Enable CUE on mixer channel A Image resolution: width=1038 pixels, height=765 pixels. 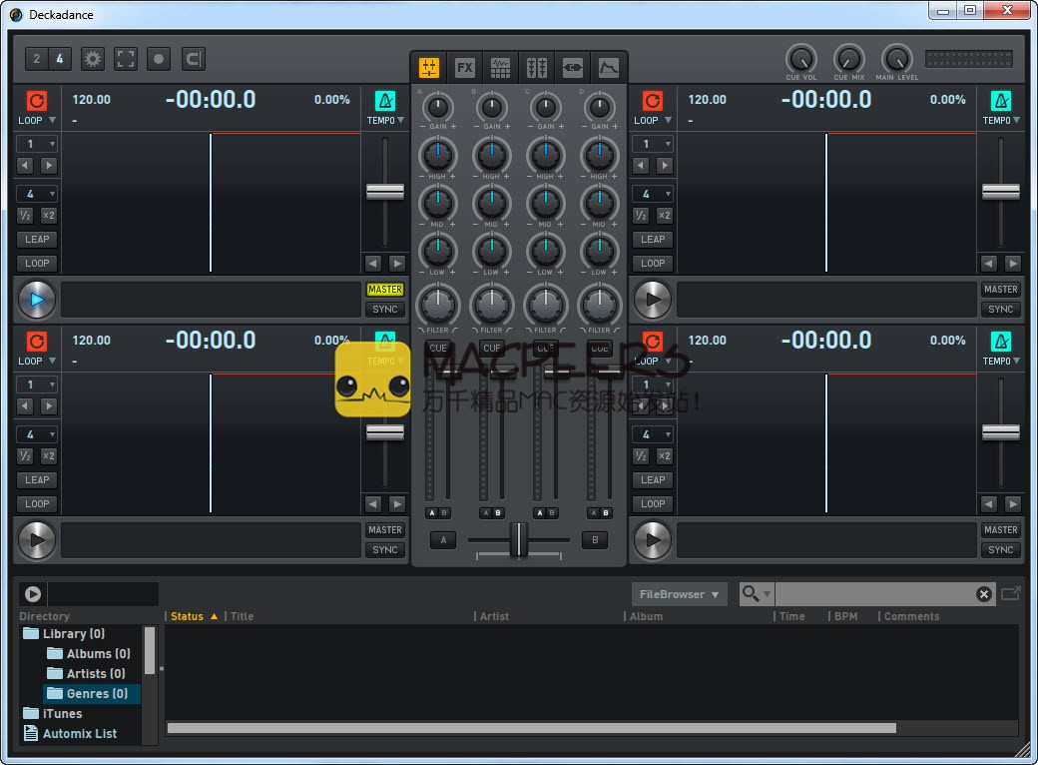(438, 349)
